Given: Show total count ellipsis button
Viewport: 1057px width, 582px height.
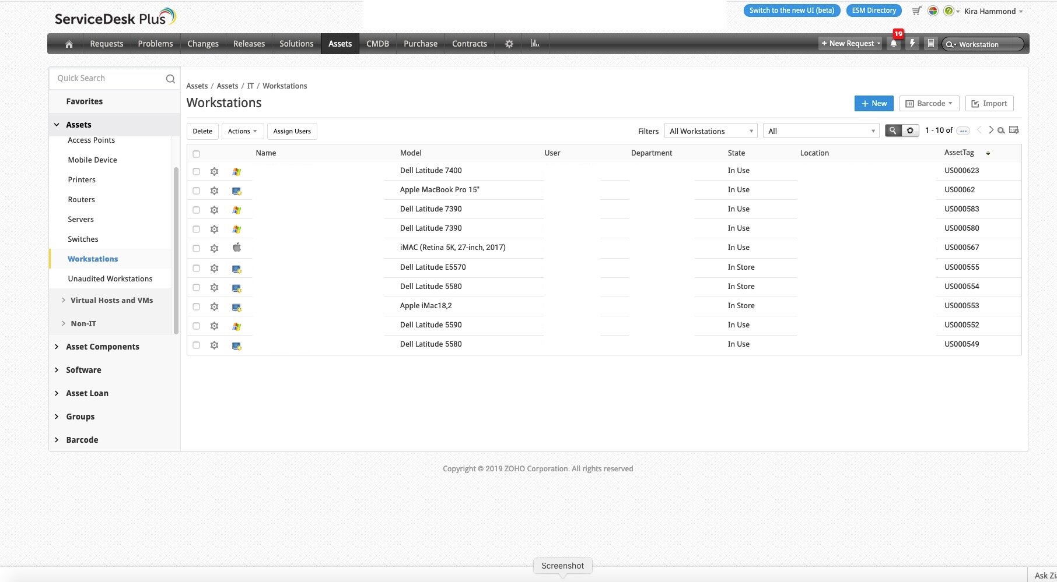Looking at the screenshot, I should (x=963, y=130).
